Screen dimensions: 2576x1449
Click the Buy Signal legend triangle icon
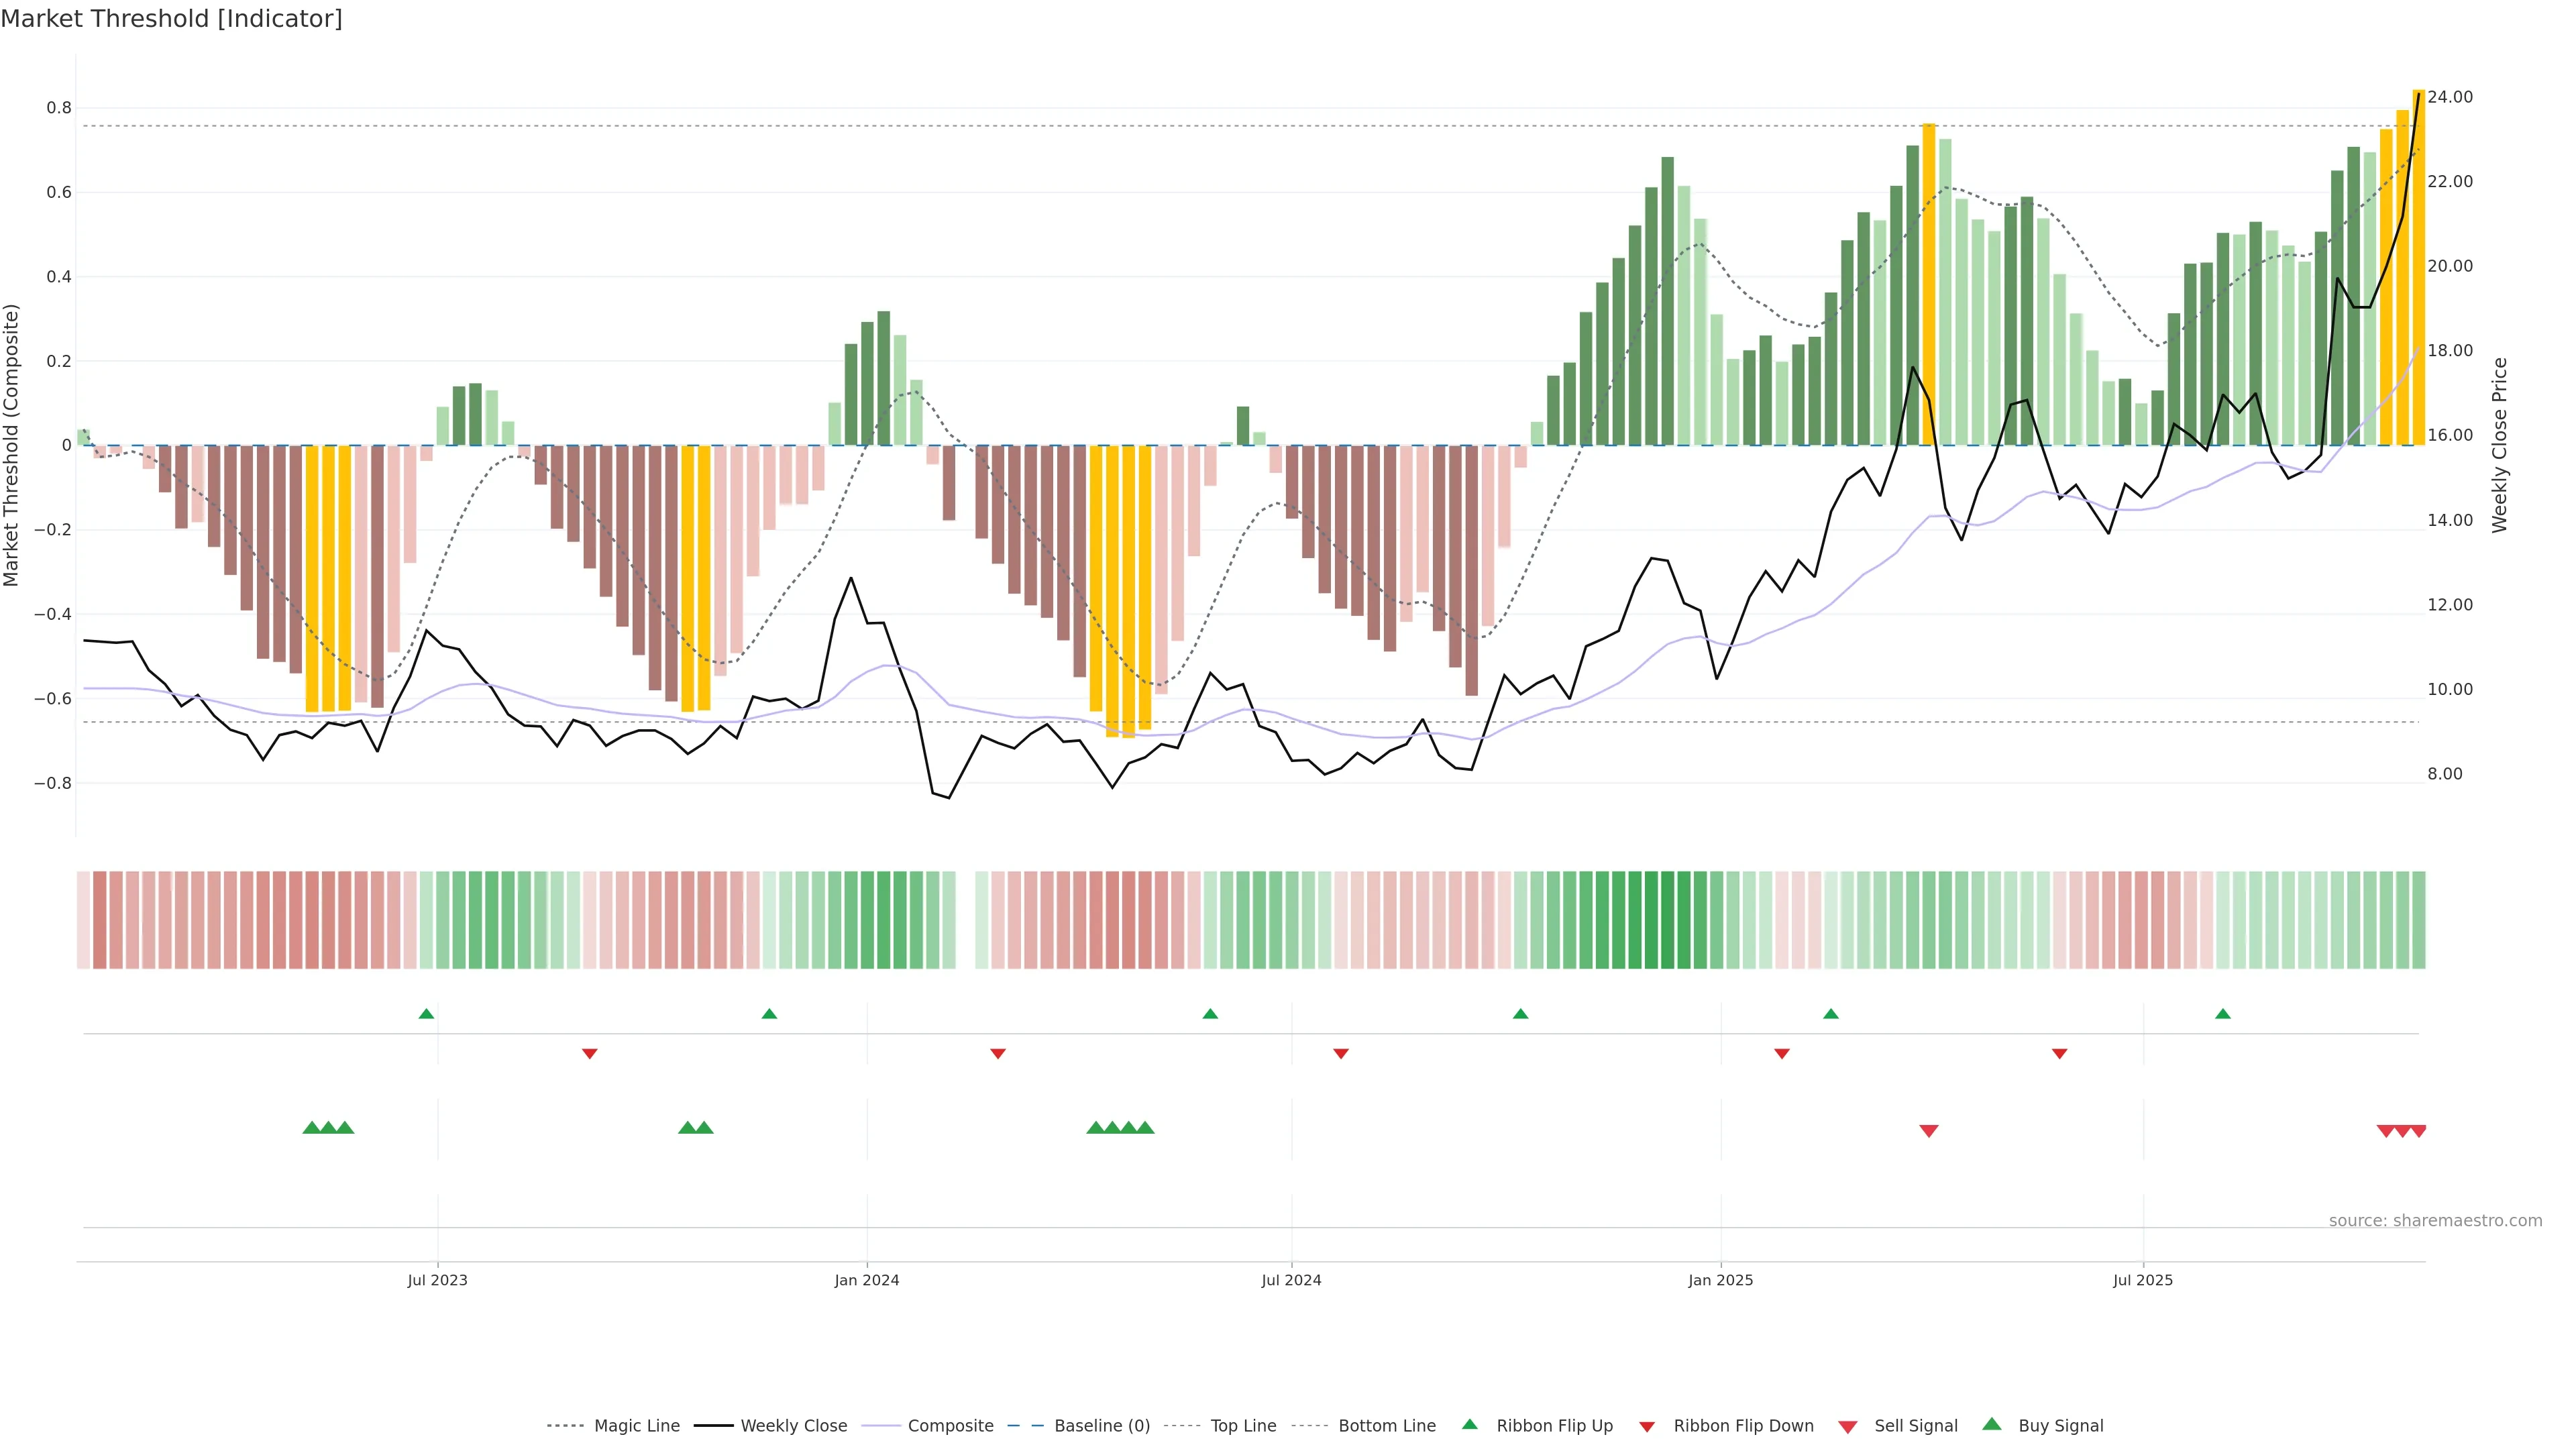pyautogui.click(x=1992, y=1424)
